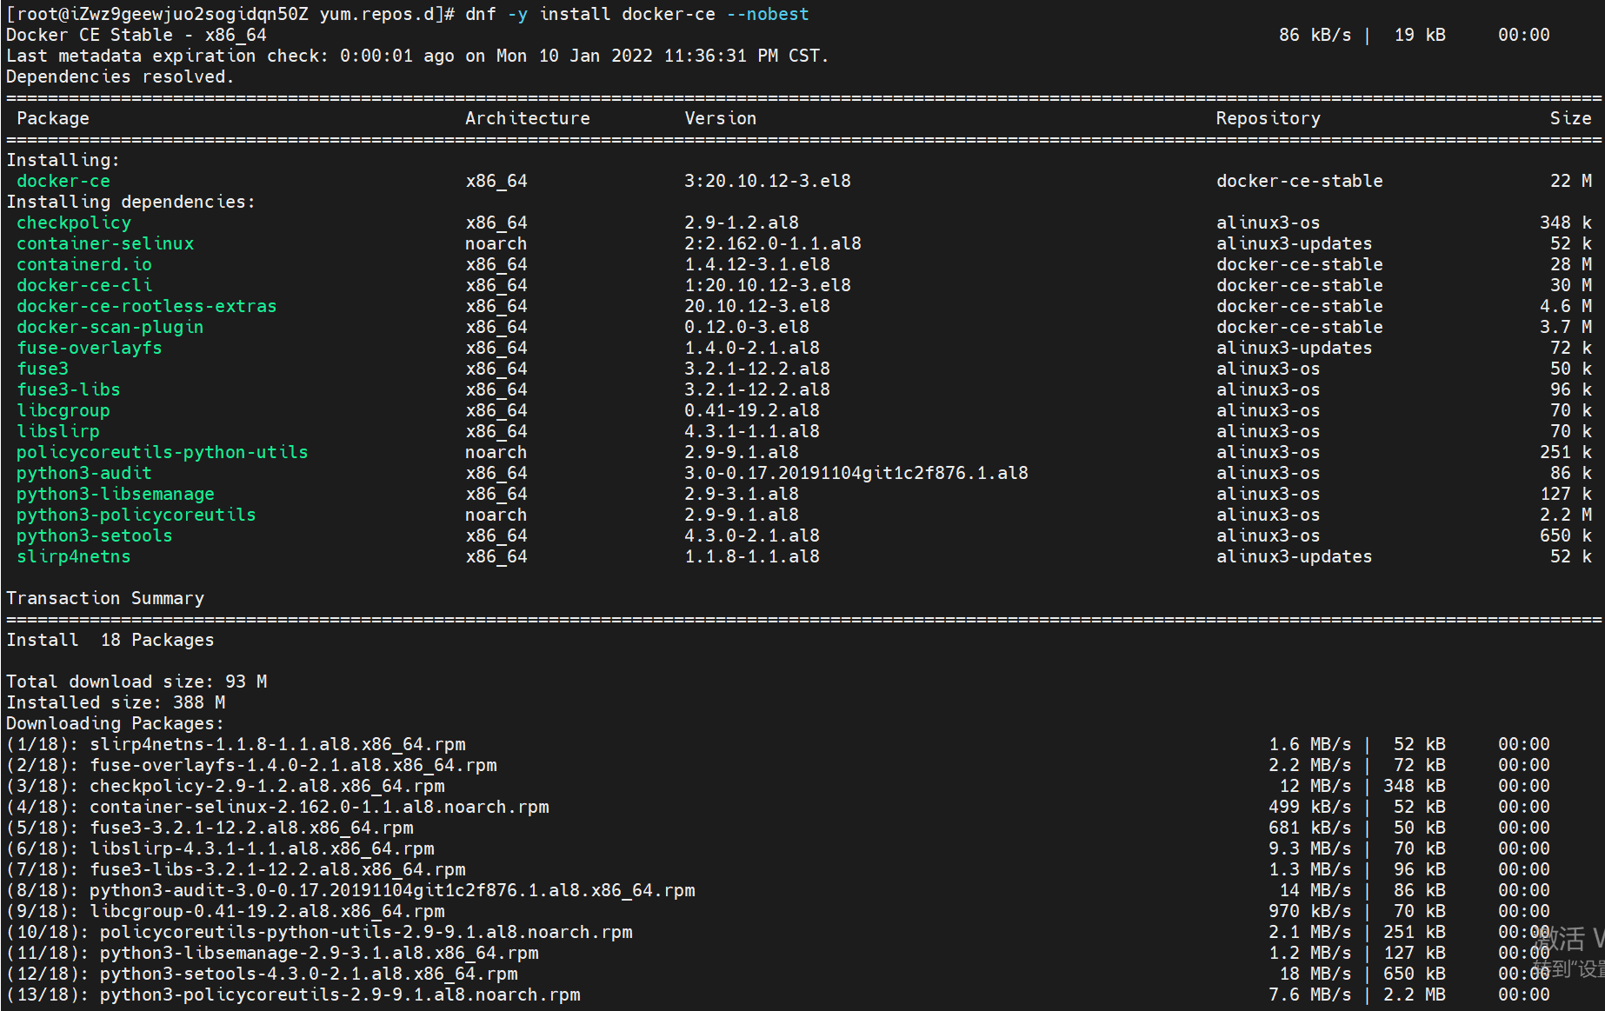Select the (8/18) python3-audit rpm line
Screen dimensions: 1605x1011
(778, 890)
